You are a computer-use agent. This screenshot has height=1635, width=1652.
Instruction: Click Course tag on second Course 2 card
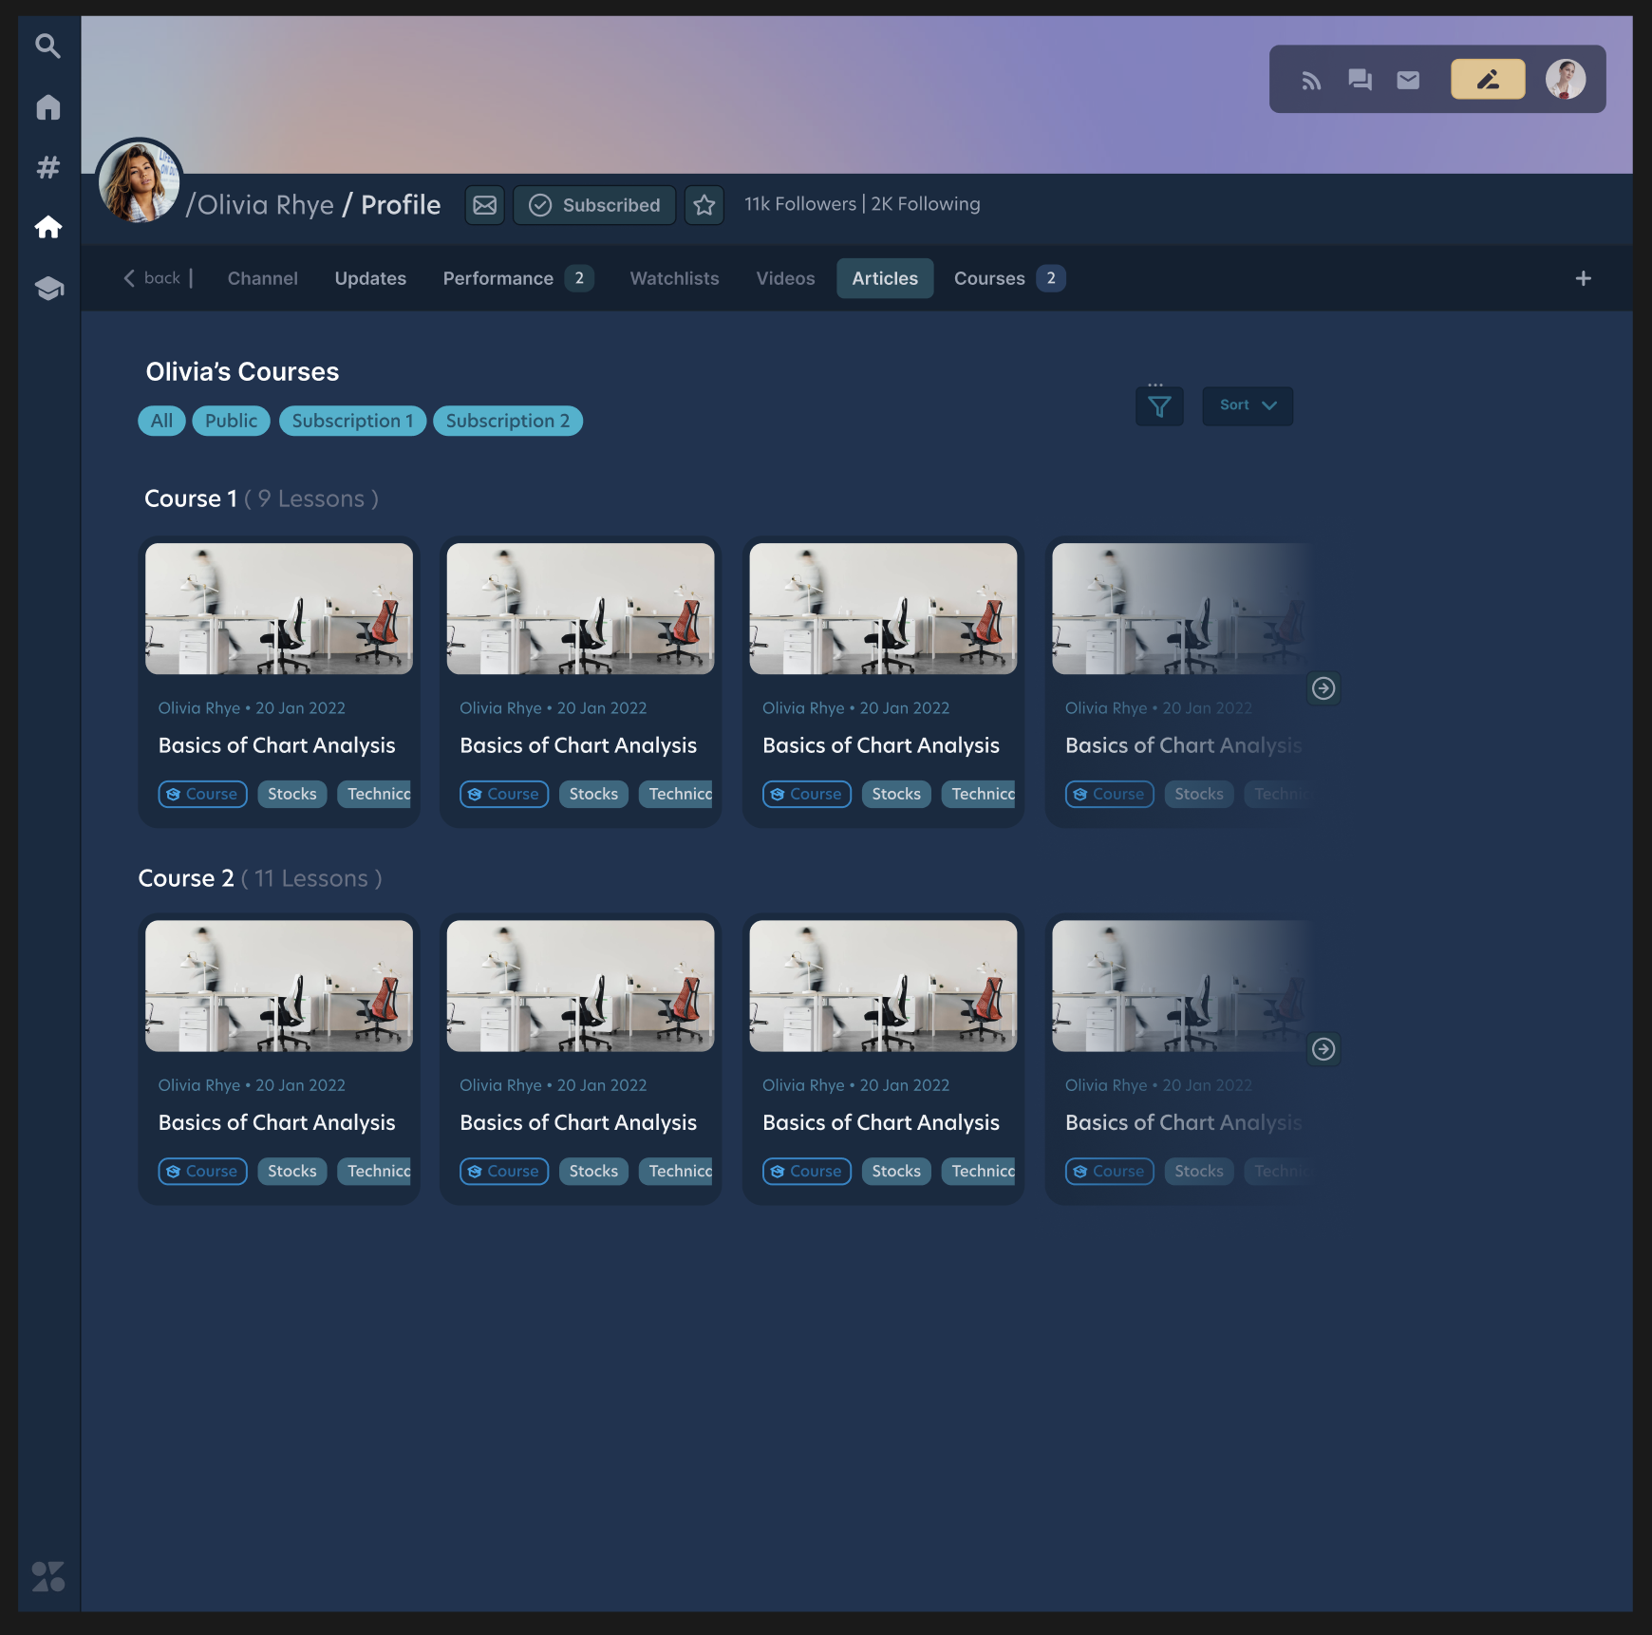[x=504, y=1171]
